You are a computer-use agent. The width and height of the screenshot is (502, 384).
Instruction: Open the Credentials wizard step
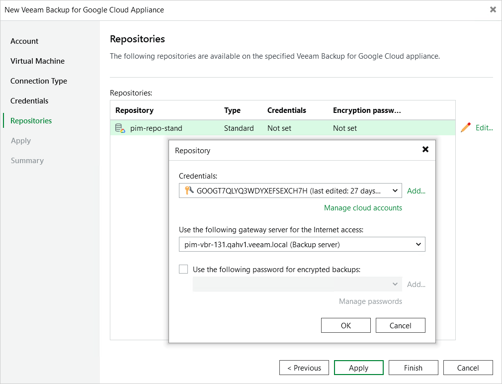coord(29,100)
